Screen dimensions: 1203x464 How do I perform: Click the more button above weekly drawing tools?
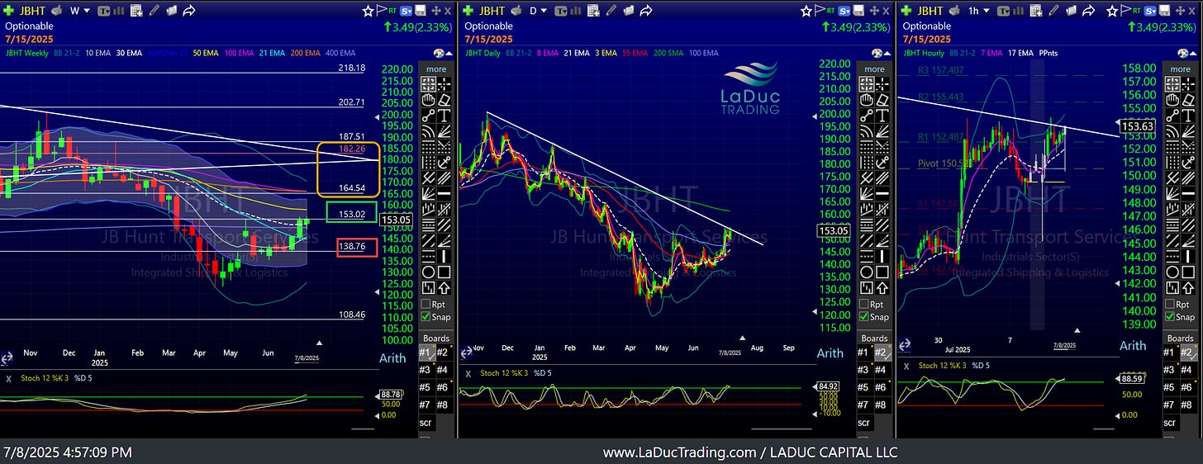point(436,69)
